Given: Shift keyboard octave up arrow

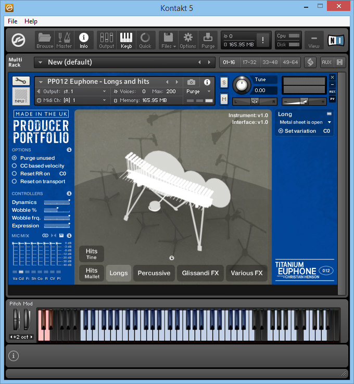Looking at the screenshot, I should click(32, 337).
